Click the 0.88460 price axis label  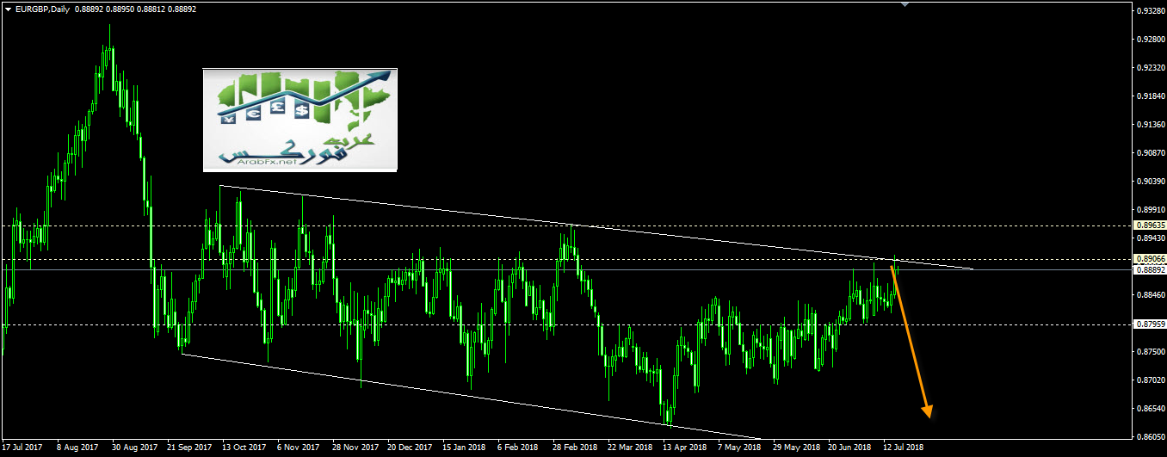pyautogui.click(x=1151, y=294)
